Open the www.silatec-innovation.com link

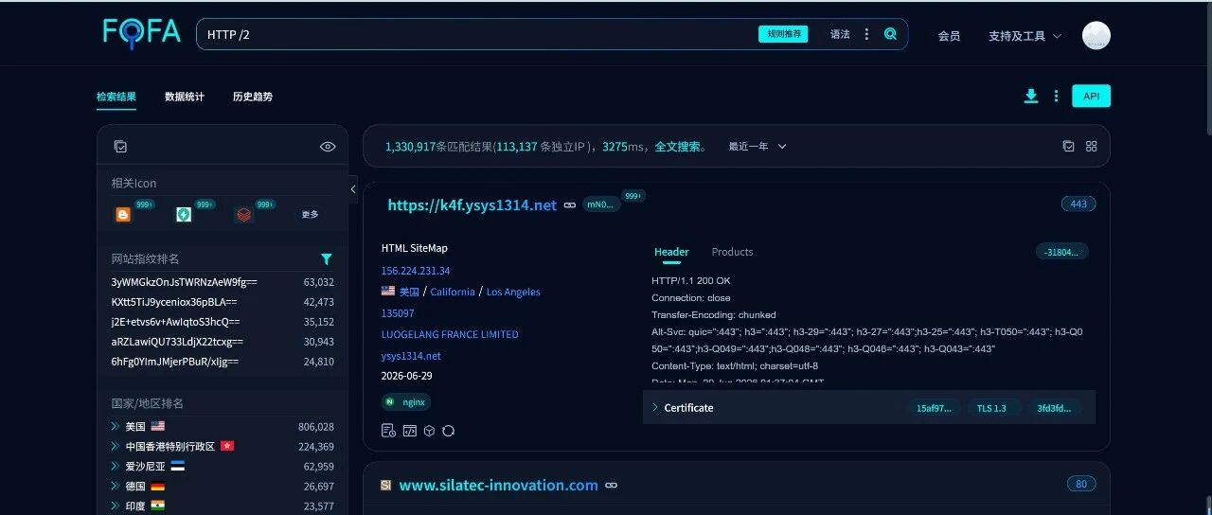[x=498, y=485]
